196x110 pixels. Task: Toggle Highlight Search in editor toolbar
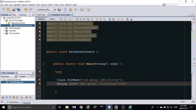pyautogui.click(x=88, y=19)
